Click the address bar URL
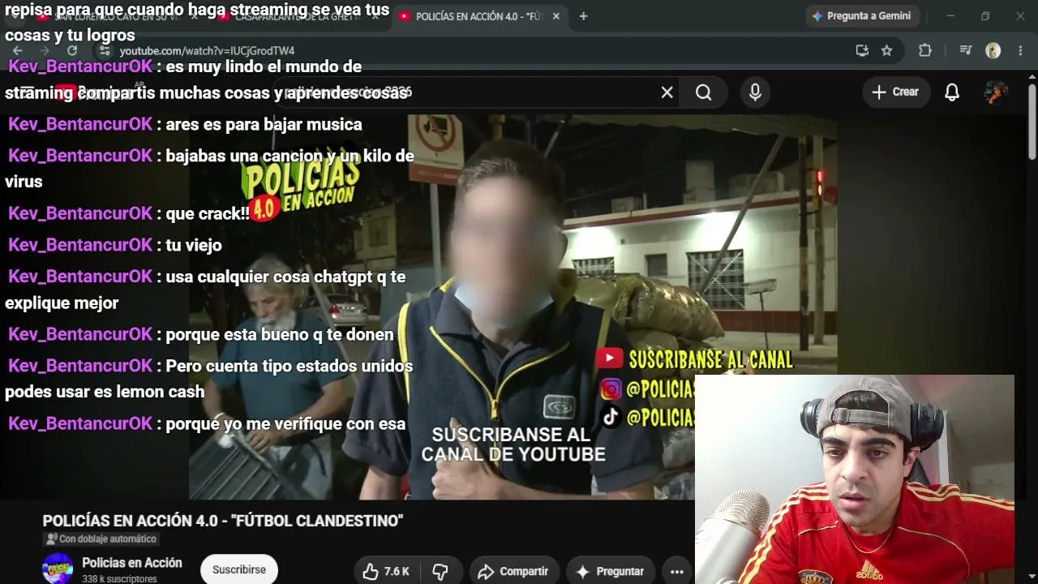 [207, 50]
